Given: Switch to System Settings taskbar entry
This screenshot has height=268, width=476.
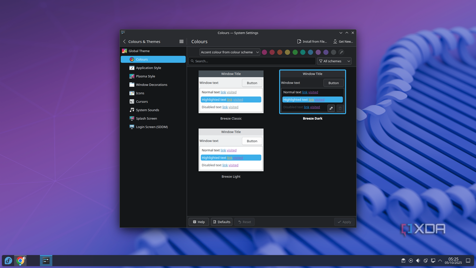Looking at the screenshot, I should (46, 261).
